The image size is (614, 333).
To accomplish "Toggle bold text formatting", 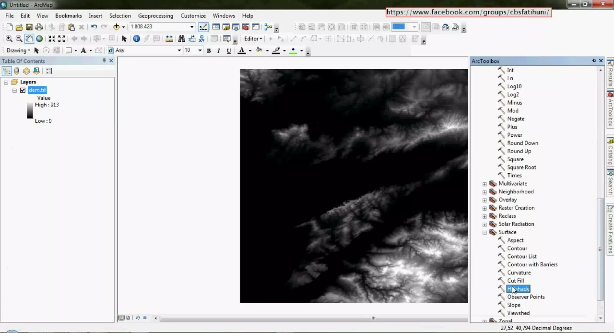I will (x=209, y=51).
